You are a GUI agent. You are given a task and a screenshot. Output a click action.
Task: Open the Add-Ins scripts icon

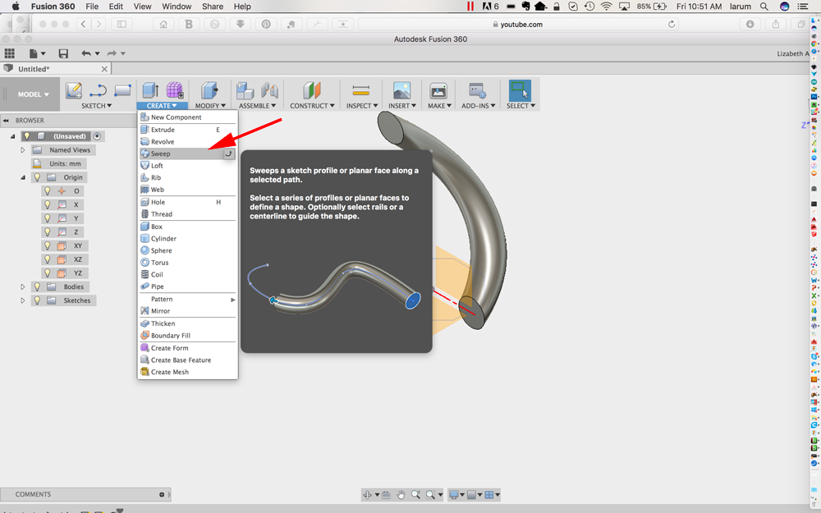click(x=478, y=90)
